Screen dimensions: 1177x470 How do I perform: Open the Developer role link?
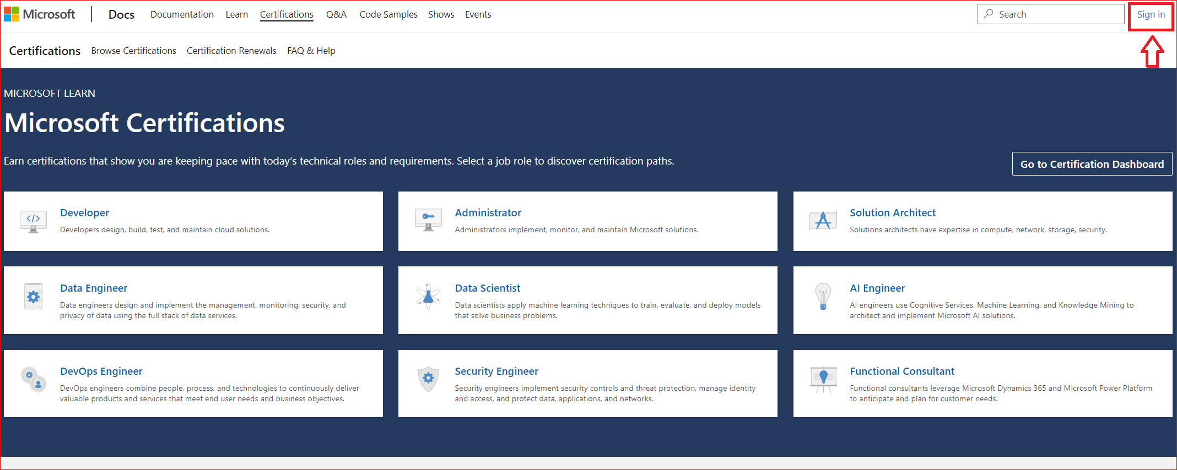click(x=84, y=212)
